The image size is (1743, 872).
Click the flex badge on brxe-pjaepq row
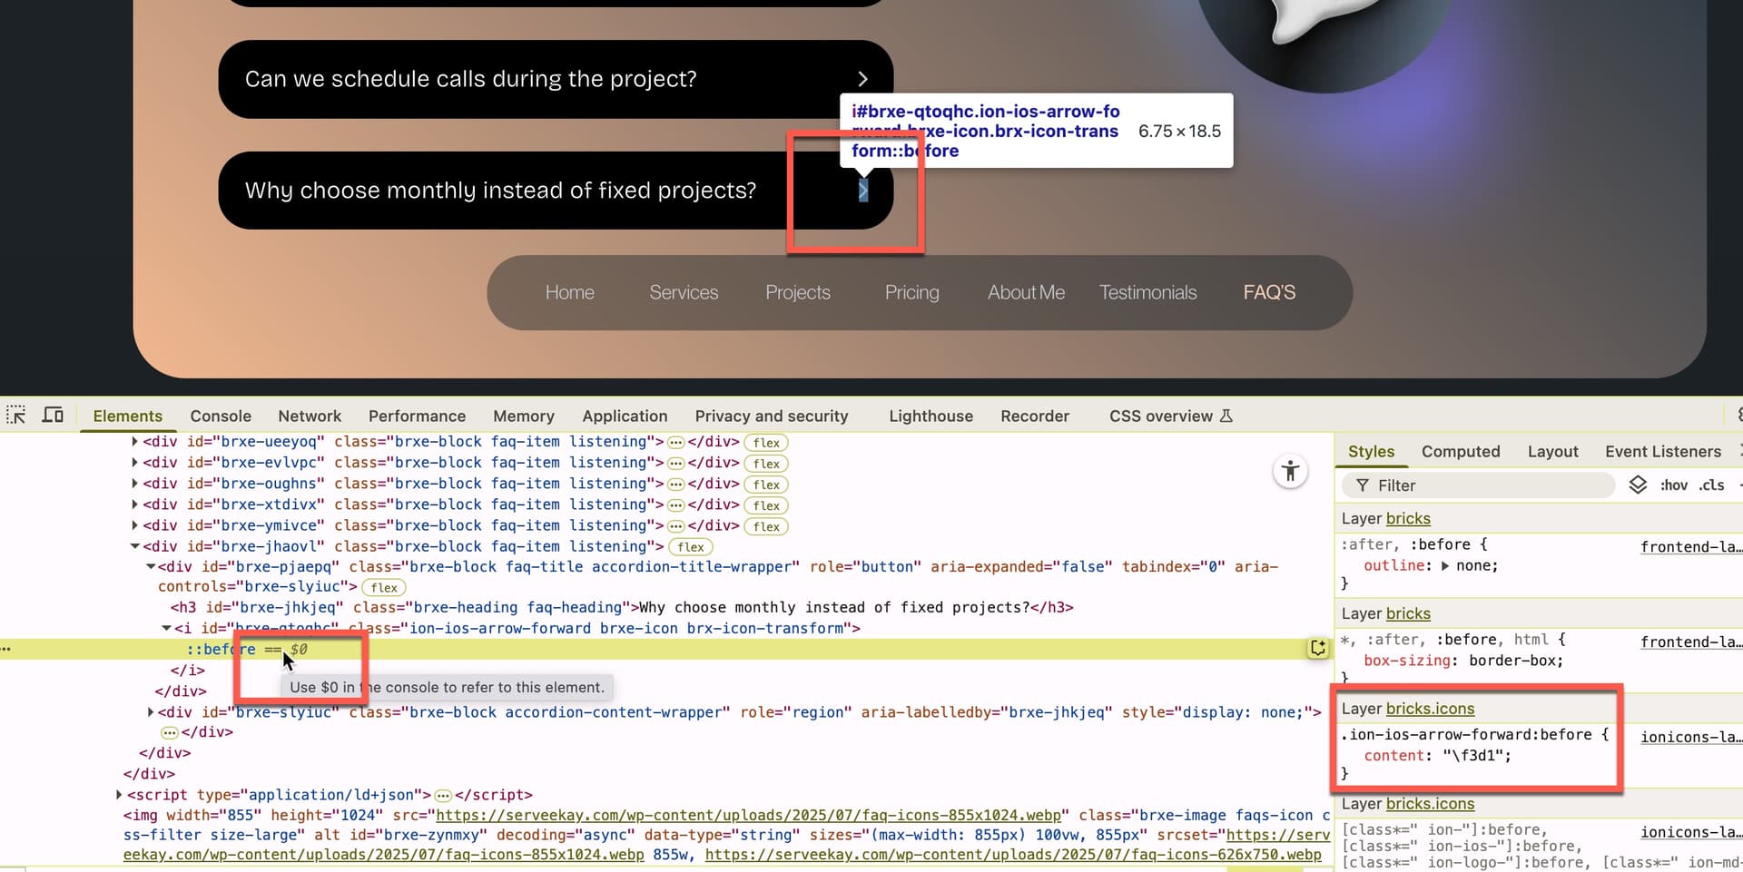[384, 588]
